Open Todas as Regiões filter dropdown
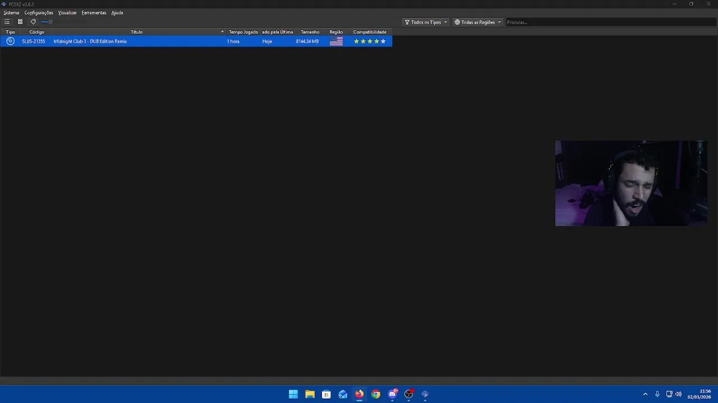The height and width of the screenshot is (403, 718). (x=477, y=22)
